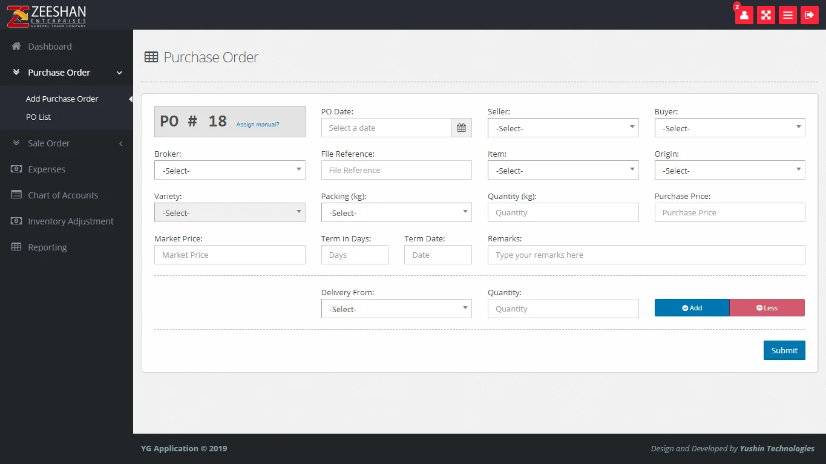The width and height of the screenshot is (826, 464).
Task: Expand the Delivery From dropdown
Action: (396, 309)
